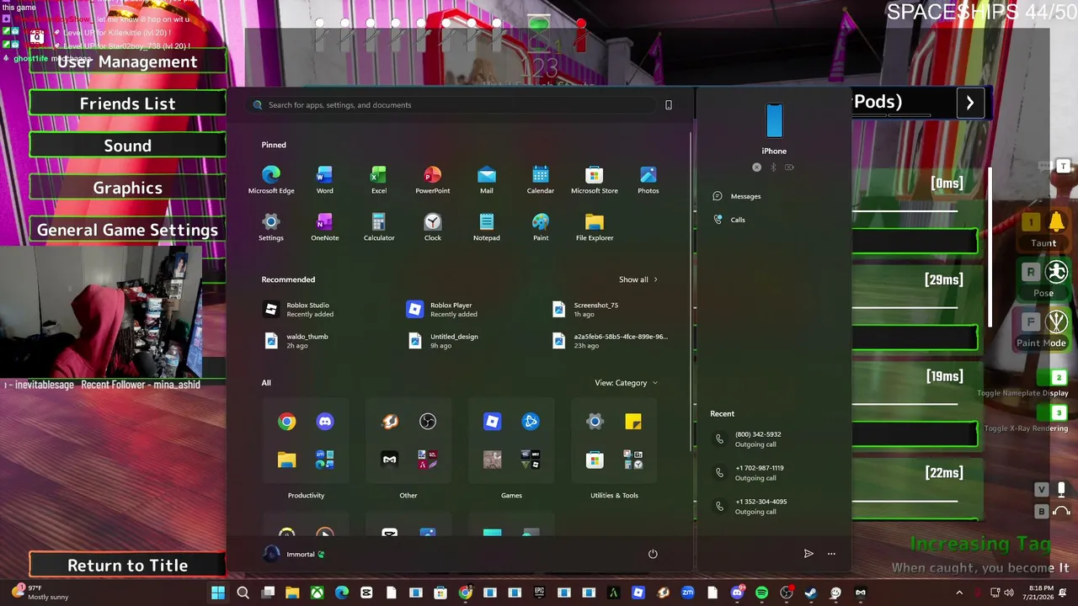Click the phone panel toggle beside search

(x=669, y=105)
